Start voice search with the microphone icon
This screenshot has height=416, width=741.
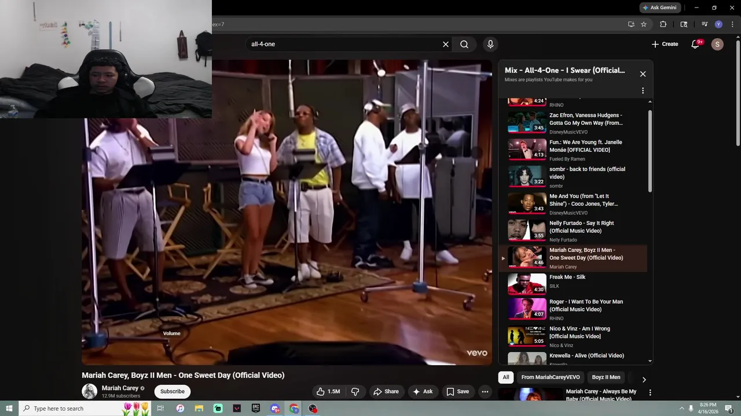point(490,44)
